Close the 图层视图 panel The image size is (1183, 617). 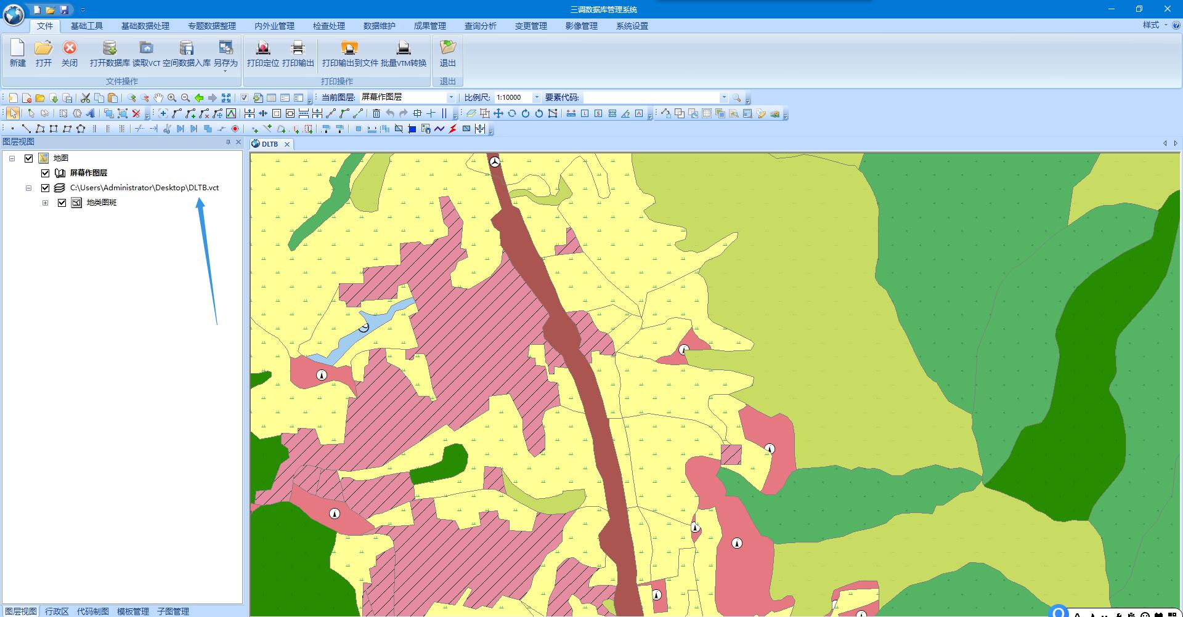tap(238, 142)
